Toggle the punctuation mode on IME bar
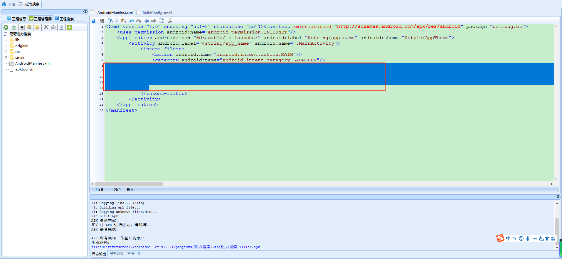 pos(514,238)
